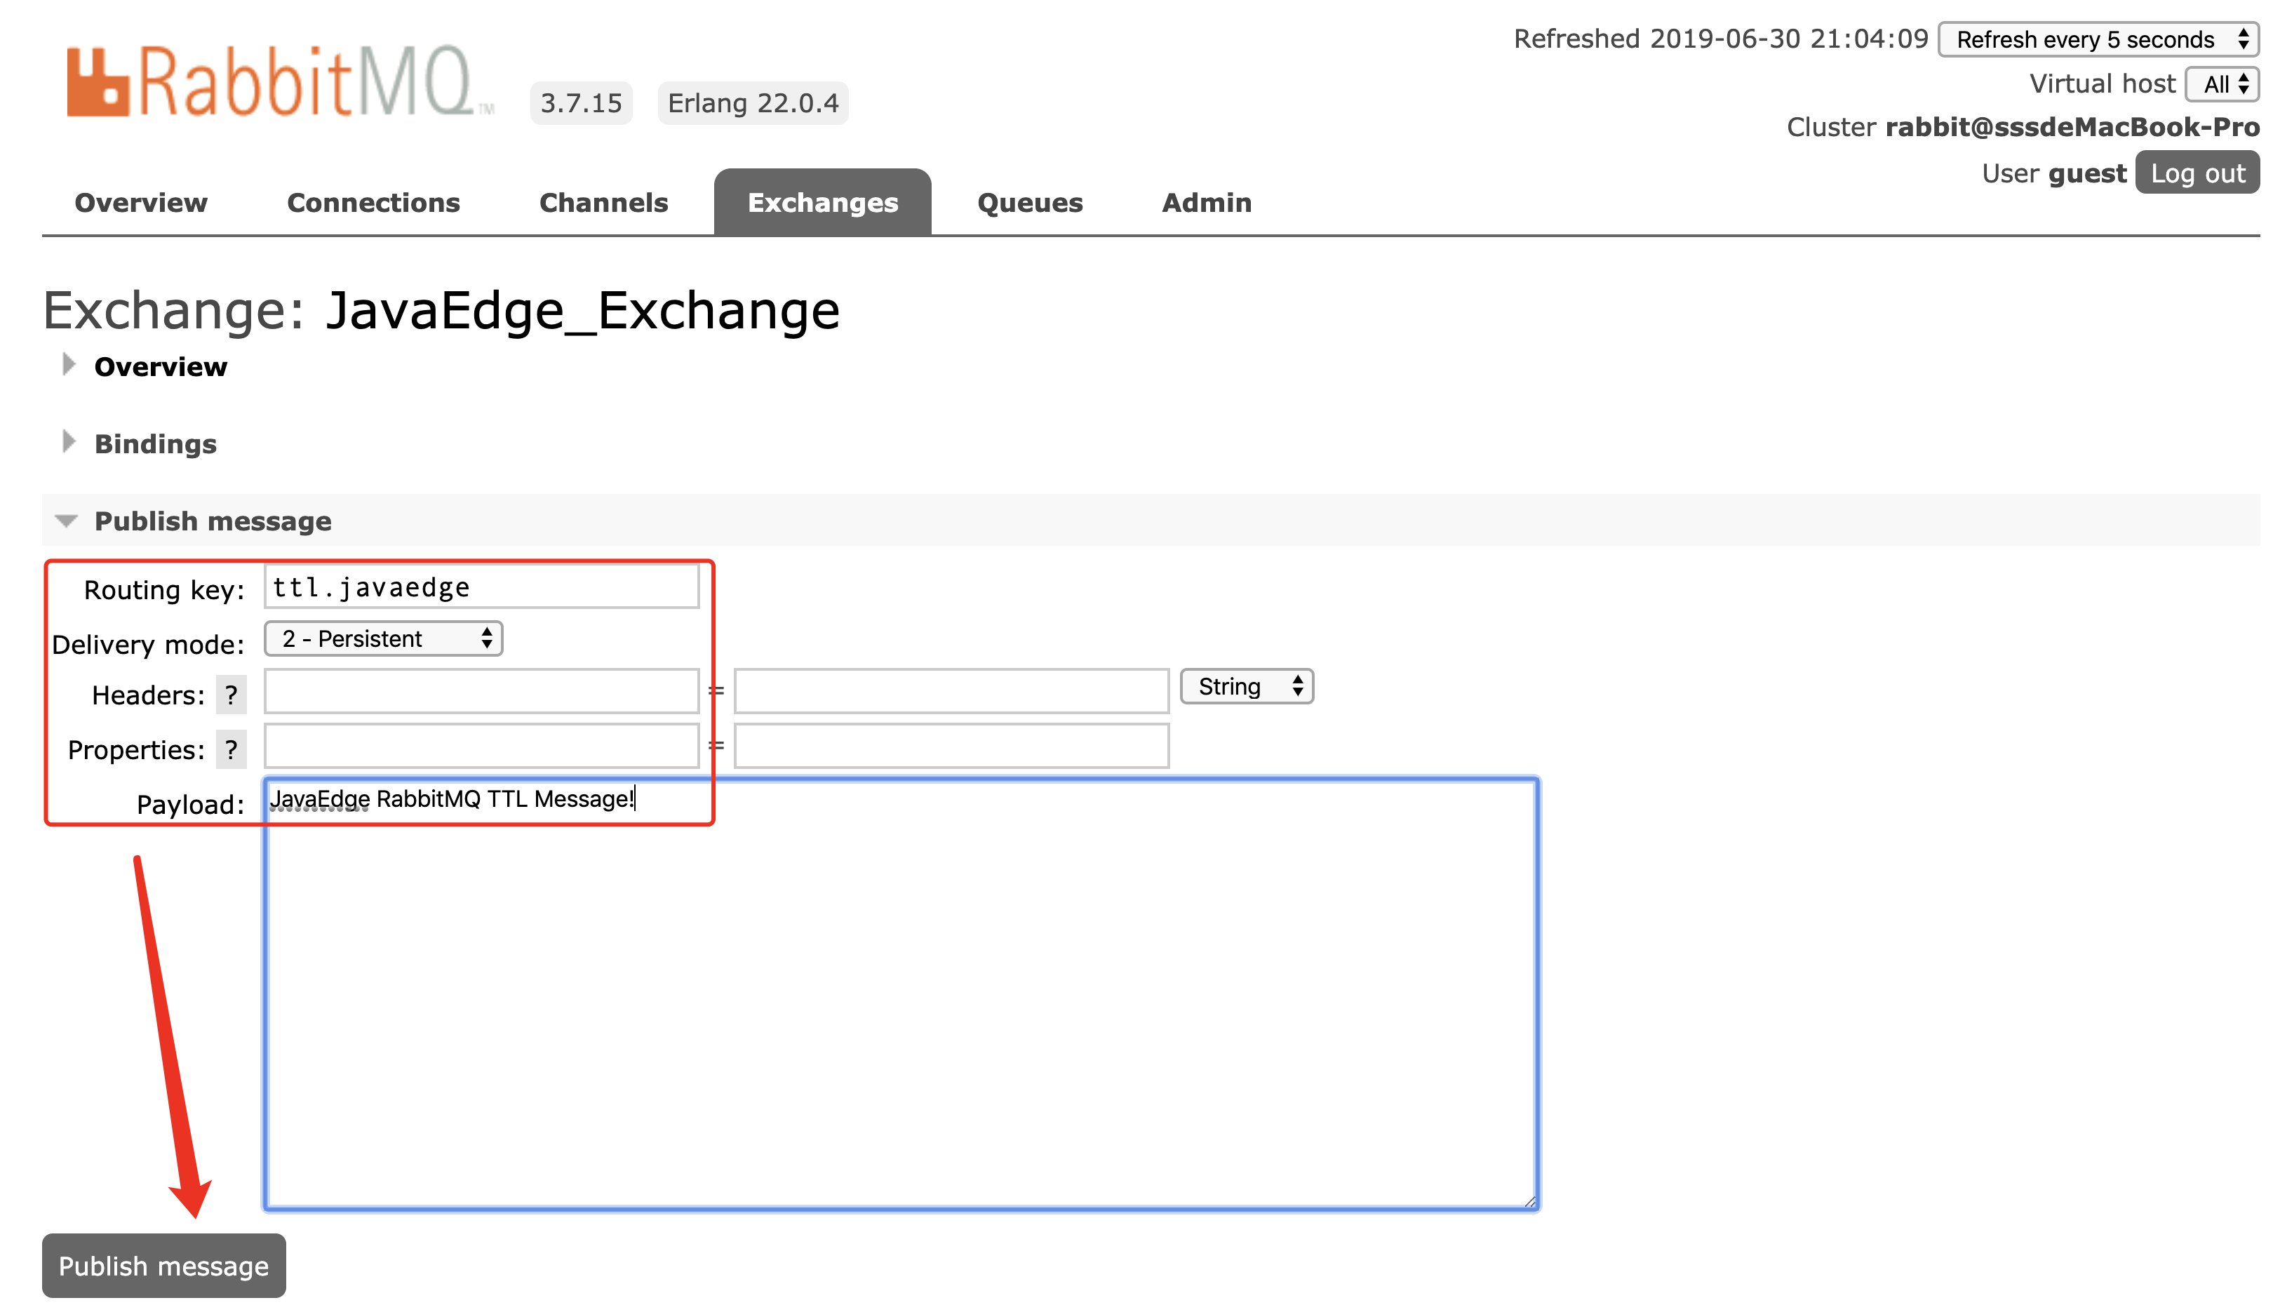
Task: Click the Headers help question mark
Action: (x=231, y=695)
